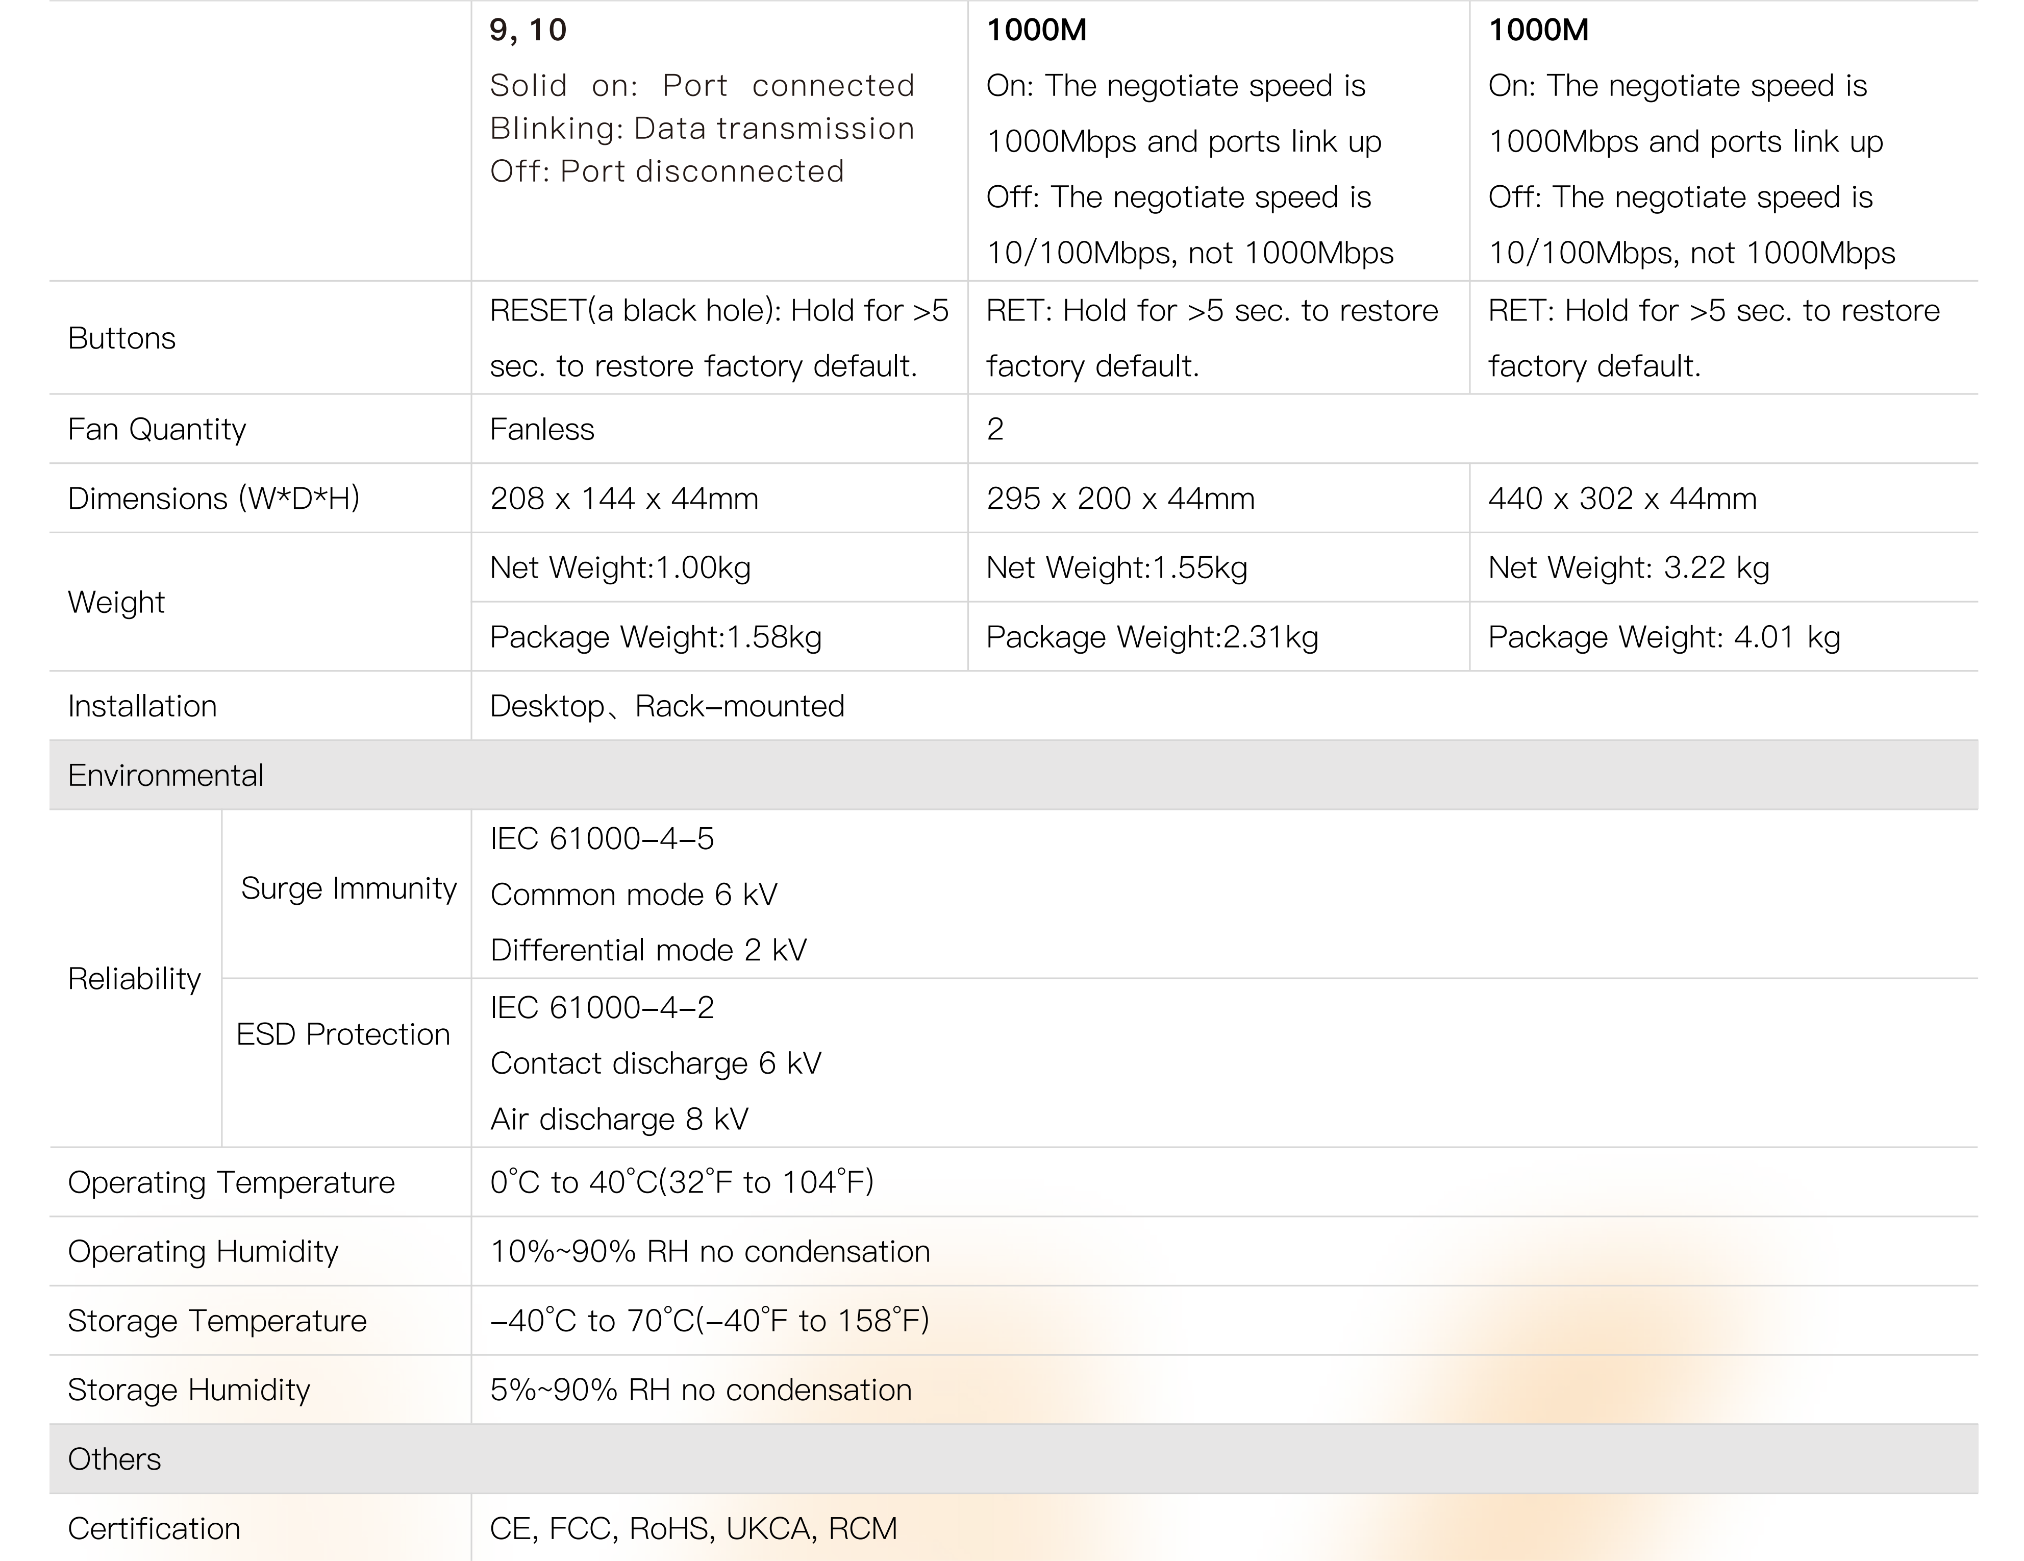2024x1561 pixels.
Task: Click the CE, FCC, RoHS, UKCA, RCM text
Action: [x=692, y=1528]
